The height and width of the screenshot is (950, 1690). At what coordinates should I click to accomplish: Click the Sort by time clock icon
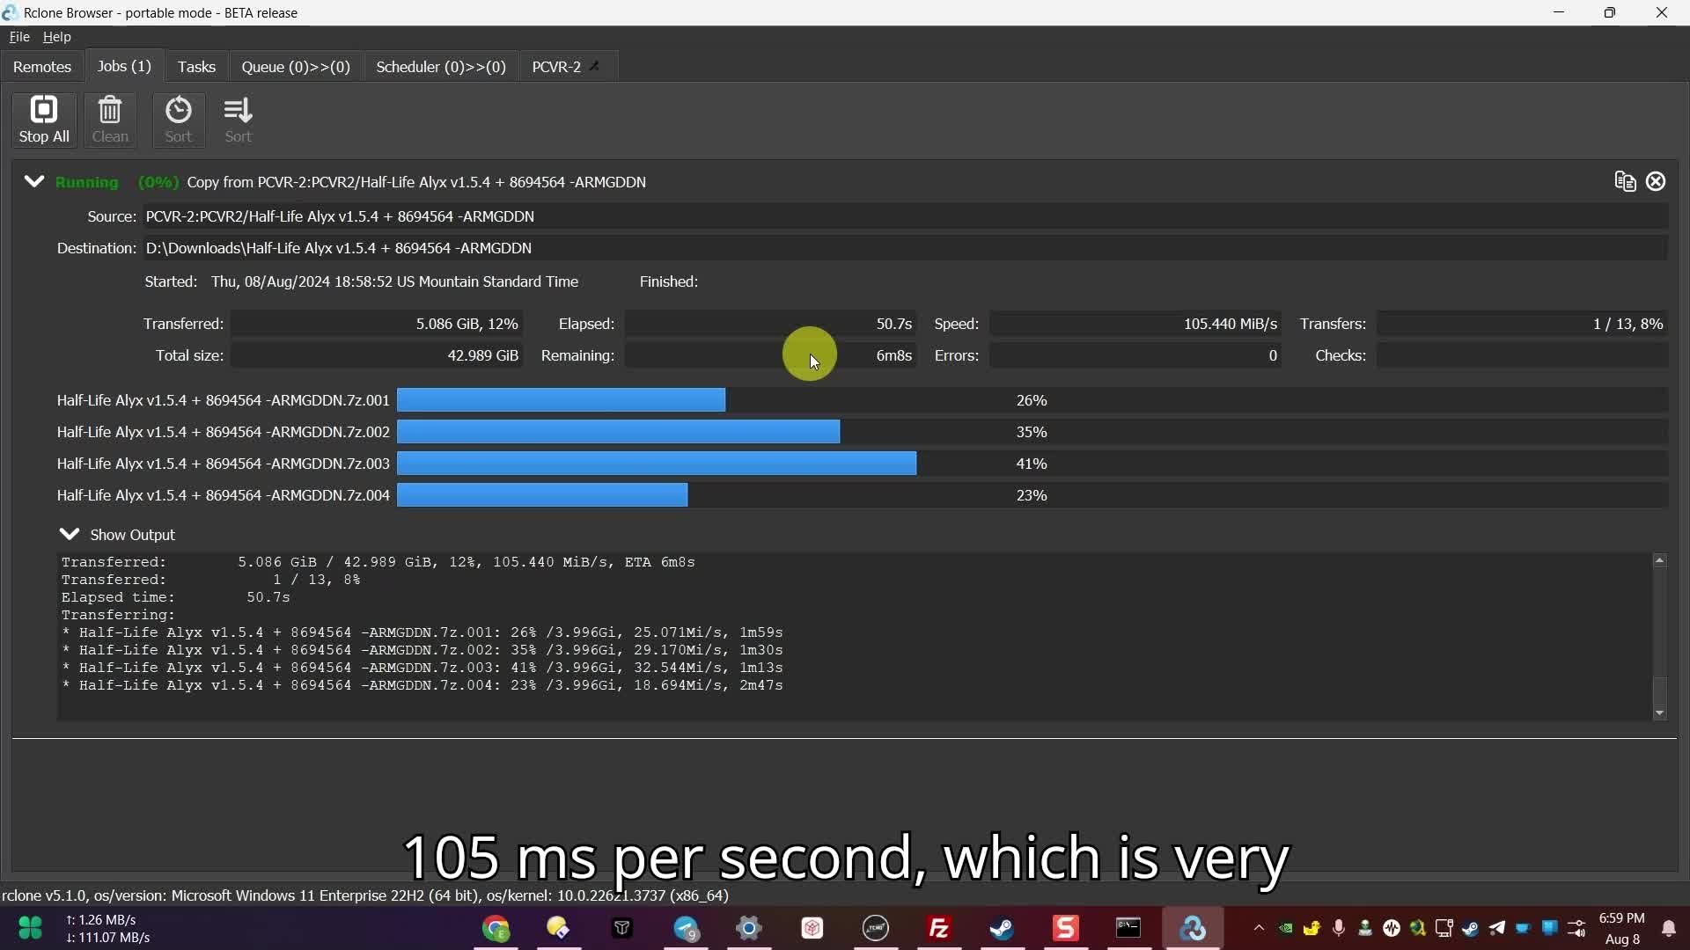(x=178, y=120)
